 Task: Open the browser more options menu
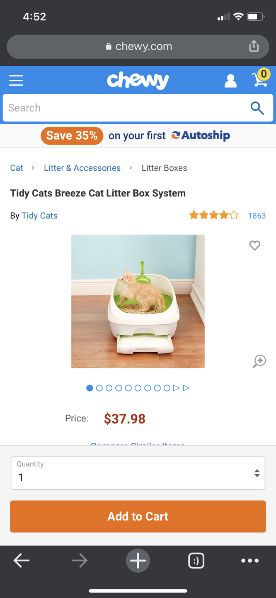pyautogui.click(x=250, y=561)
